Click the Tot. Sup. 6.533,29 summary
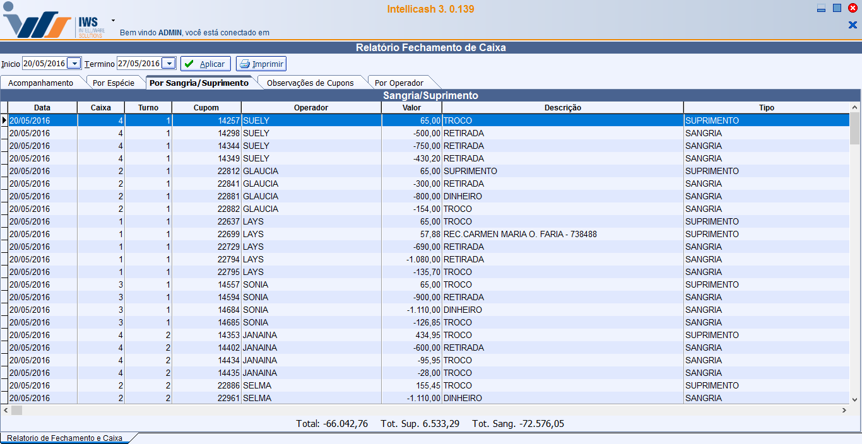This screenshot has width=862, height=444. pyautogui.click(x=420, y=424)
